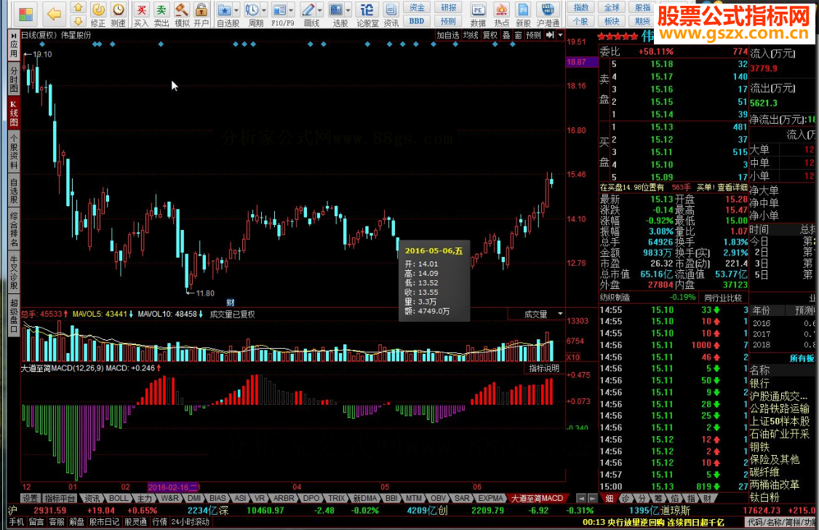Image resolution: width=819 pixels, height=530 pixels.
Task: Open the 综合排名 sidebar tab
Action: pos(14,229)
